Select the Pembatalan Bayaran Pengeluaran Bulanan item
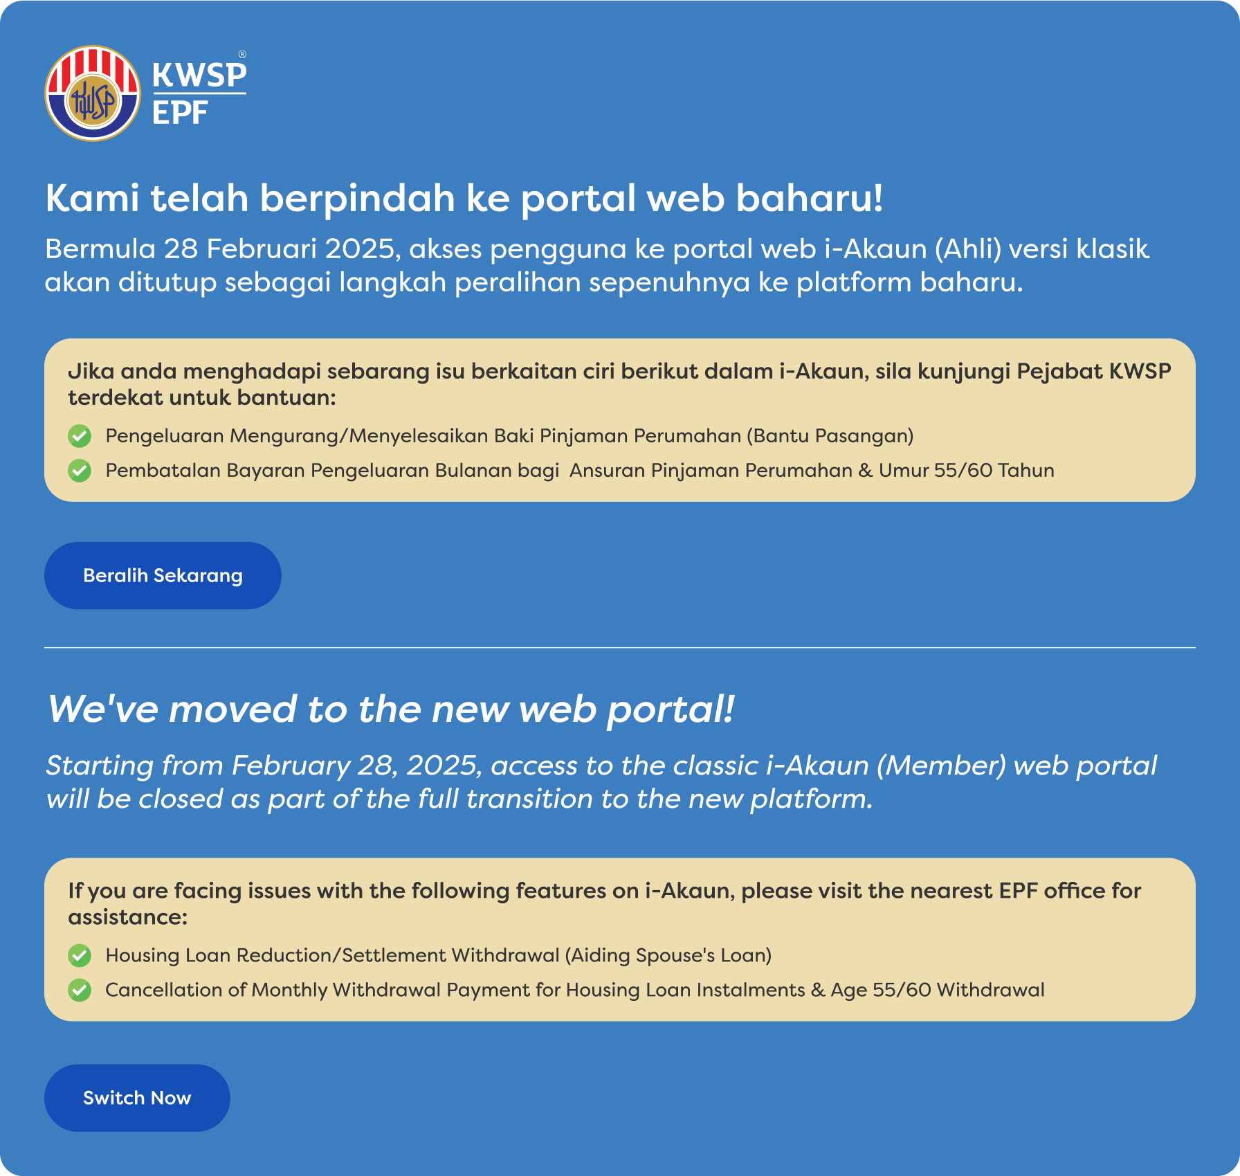The height and width of the screenshot is (1176, 1240). pos(579,471)
